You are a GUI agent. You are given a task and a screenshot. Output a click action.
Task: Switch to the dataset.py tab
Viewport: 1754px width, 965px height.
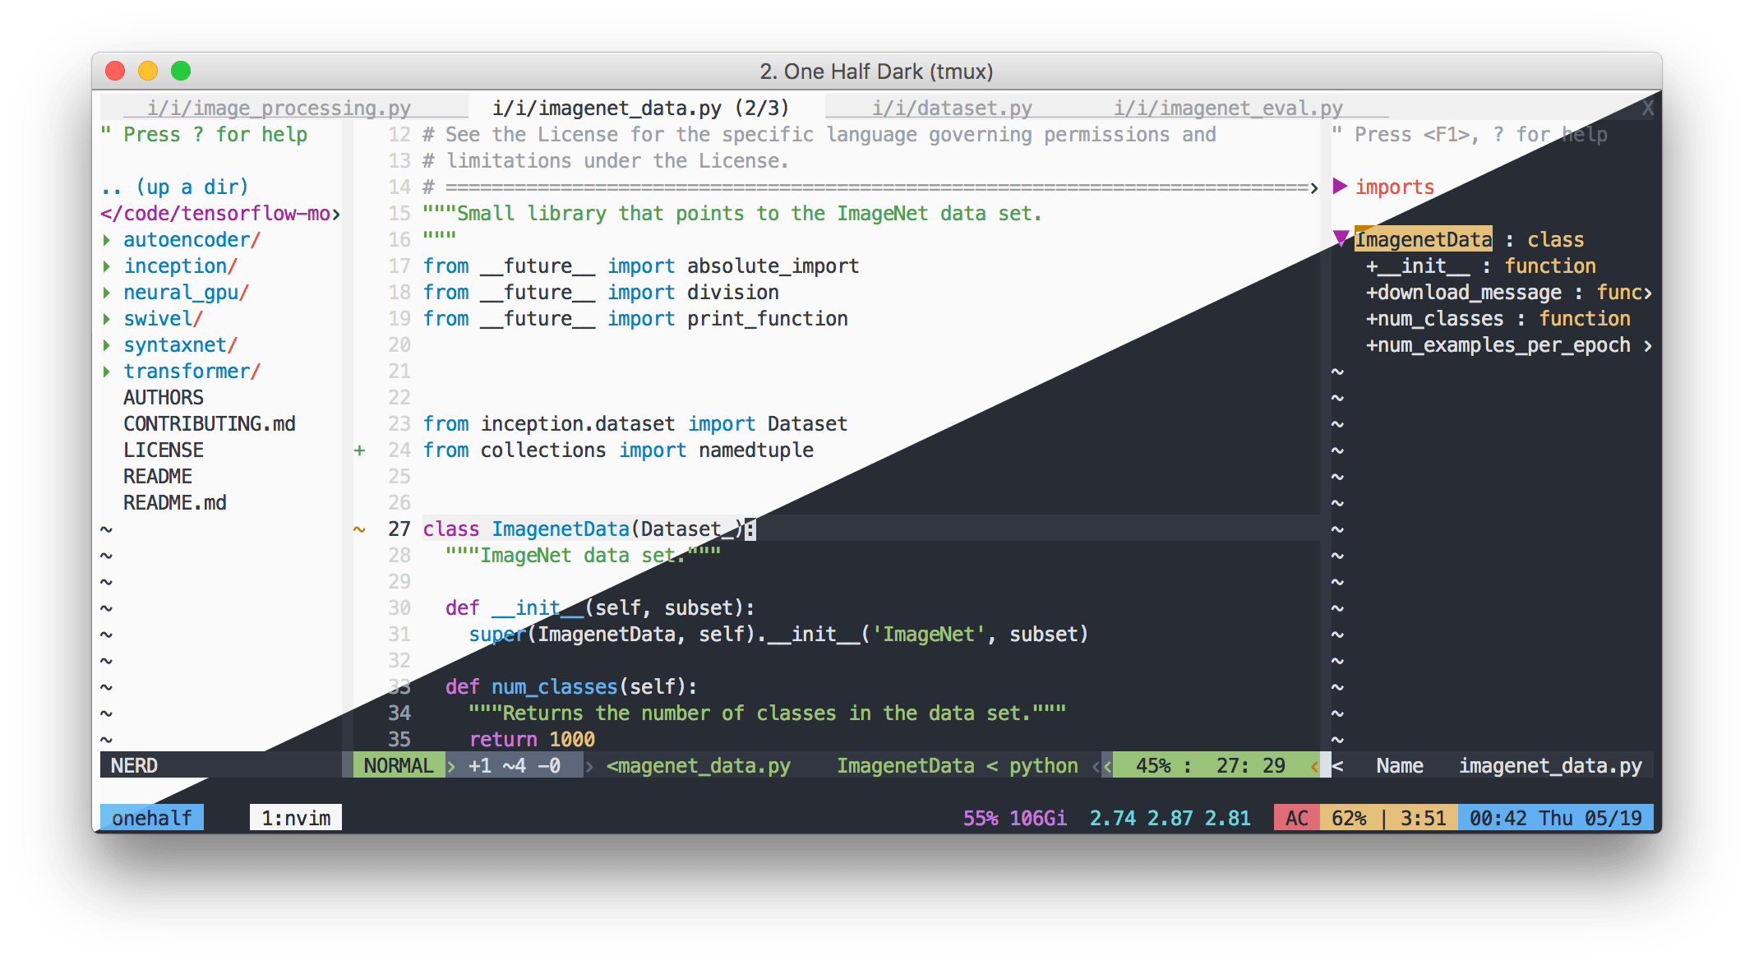(x=951, y=108)
